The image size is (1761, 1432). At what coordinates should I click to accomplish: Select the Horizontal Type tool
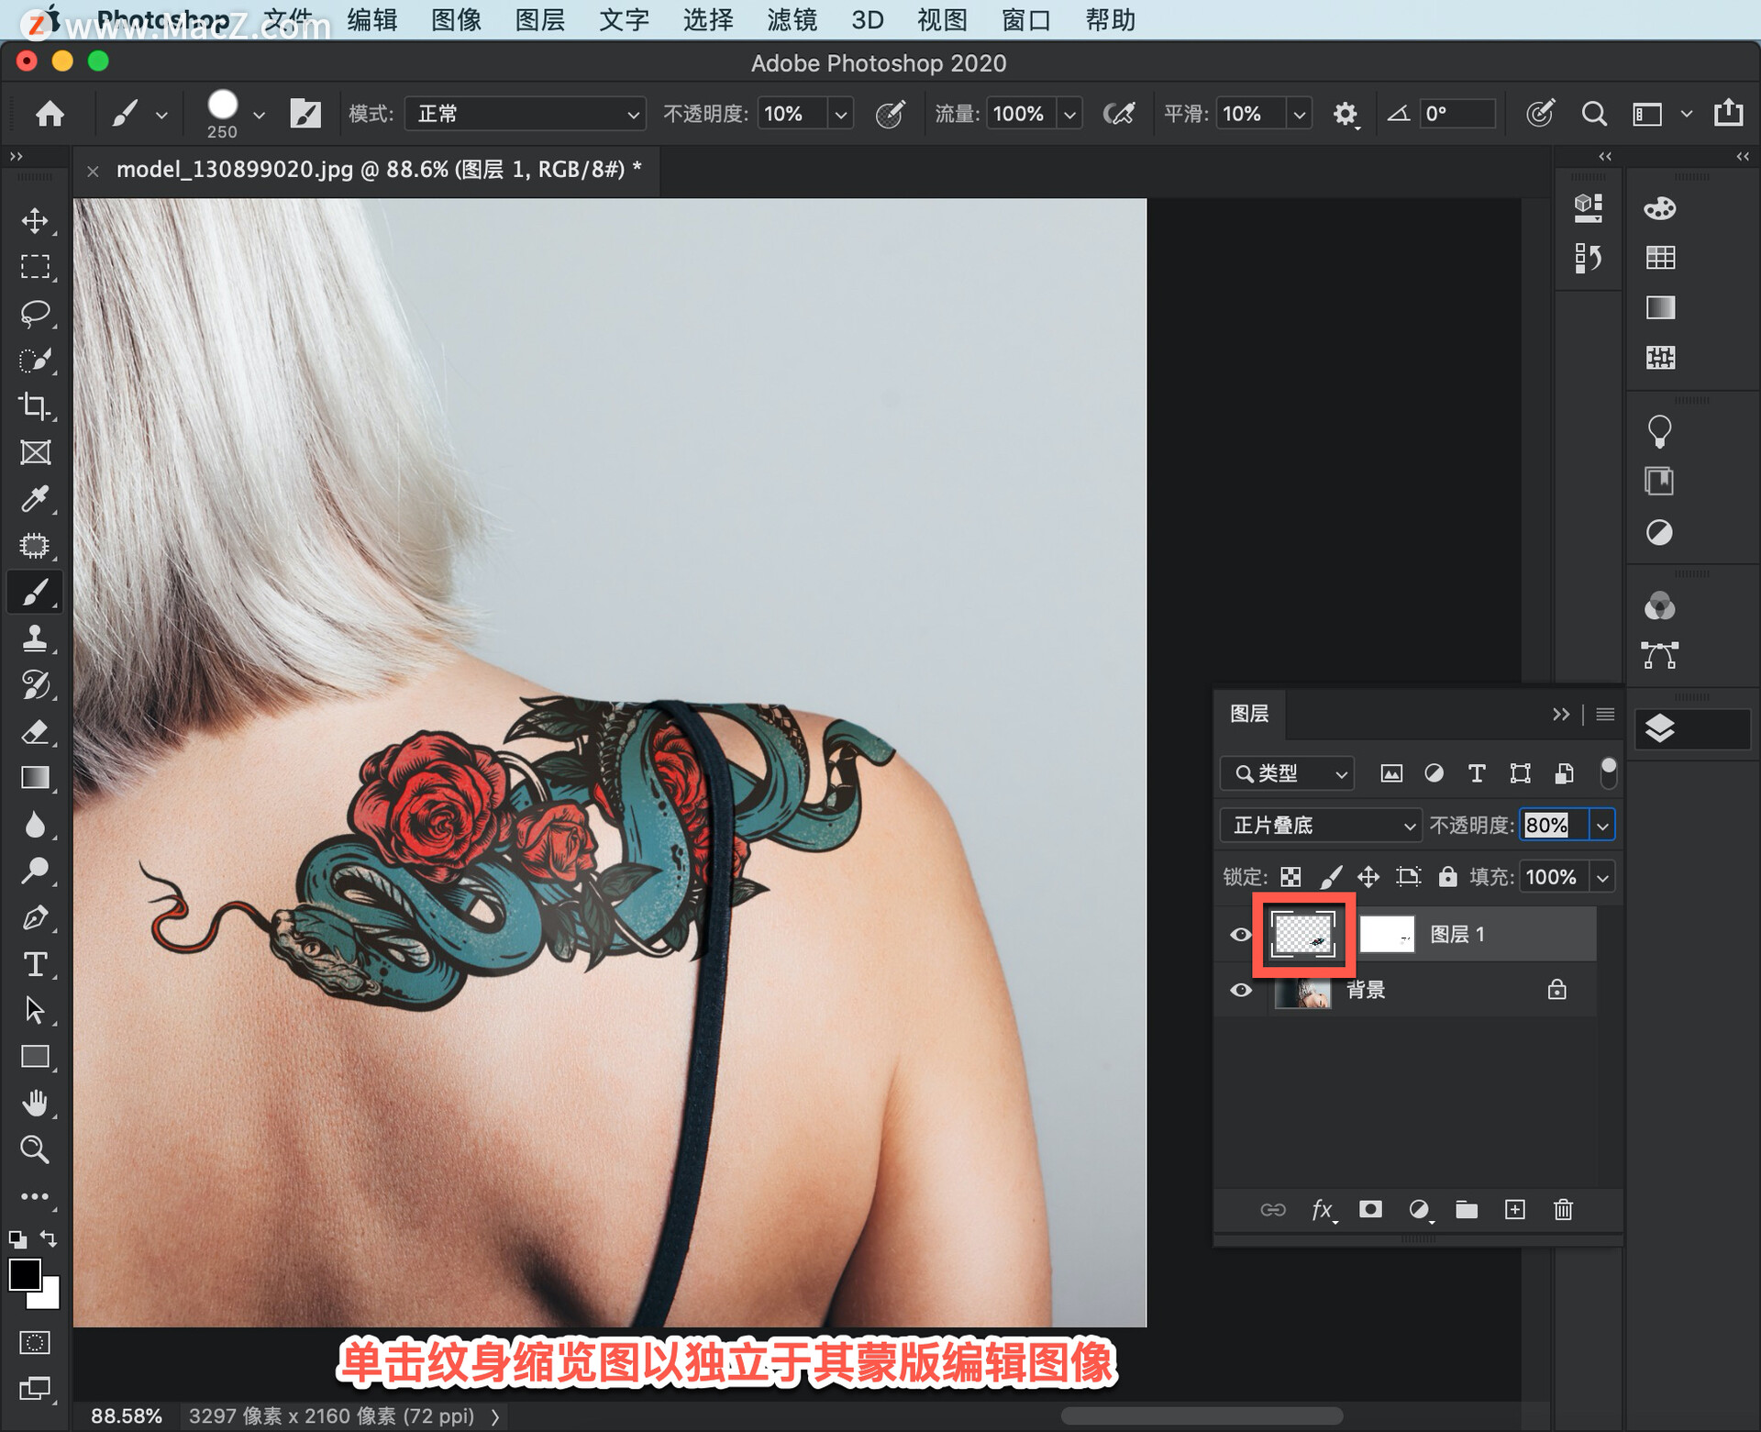click(35, 964)
